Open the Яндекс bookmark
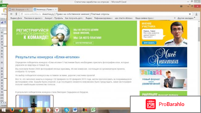The width and height of the screenshot is (201, 113). (89, 18)
